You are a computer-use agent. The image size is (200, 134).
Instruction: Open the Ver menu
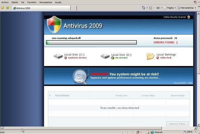[x=23, y=2]
